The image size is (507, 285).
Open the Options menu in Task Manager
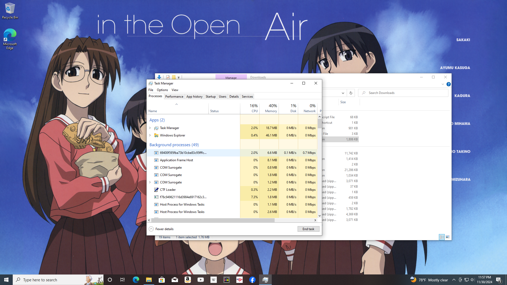coord(162,90)
